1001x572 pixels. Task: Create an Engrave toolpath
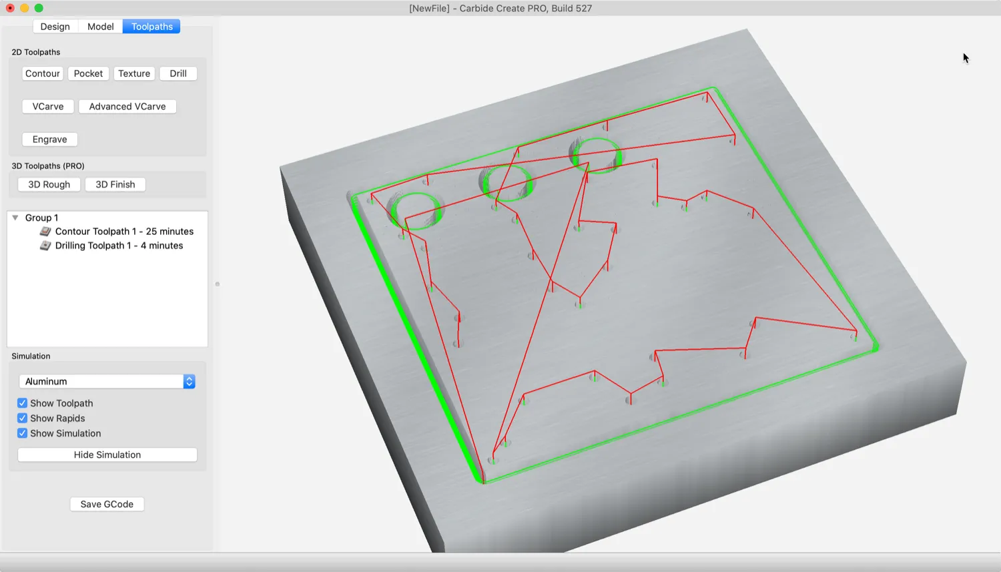click(x=49, y=139)
